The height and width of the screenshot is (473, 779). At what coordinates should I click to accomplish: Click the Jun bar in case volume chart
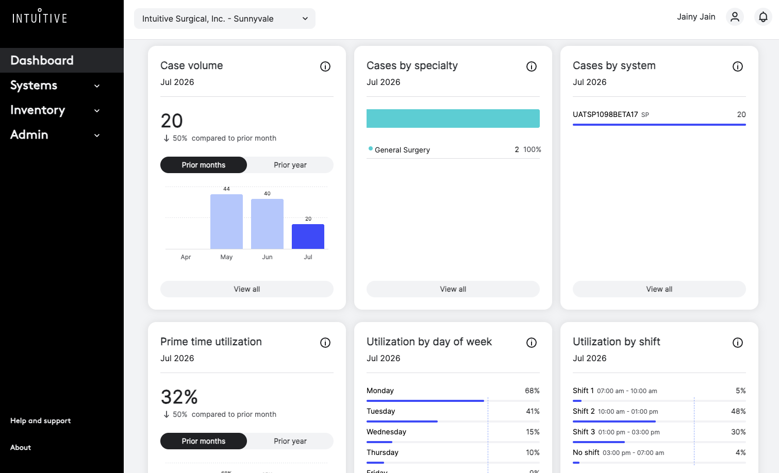(x=267, y=224)
